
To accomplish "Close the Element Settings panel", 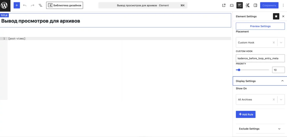I will tap(283, 16).
